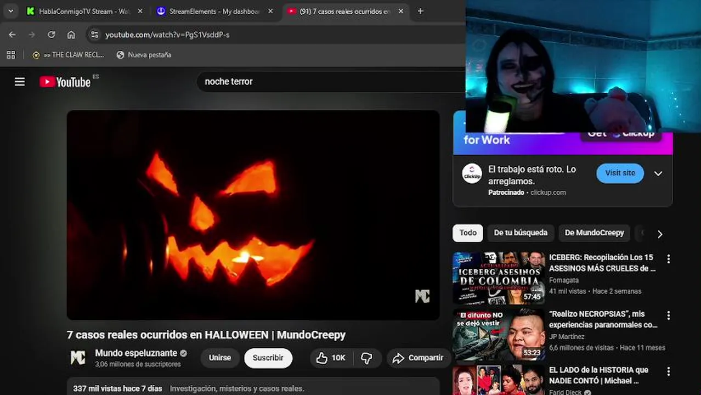Open ICEBERG Recopilación Los 15 video title

click(x=602, y=263)
